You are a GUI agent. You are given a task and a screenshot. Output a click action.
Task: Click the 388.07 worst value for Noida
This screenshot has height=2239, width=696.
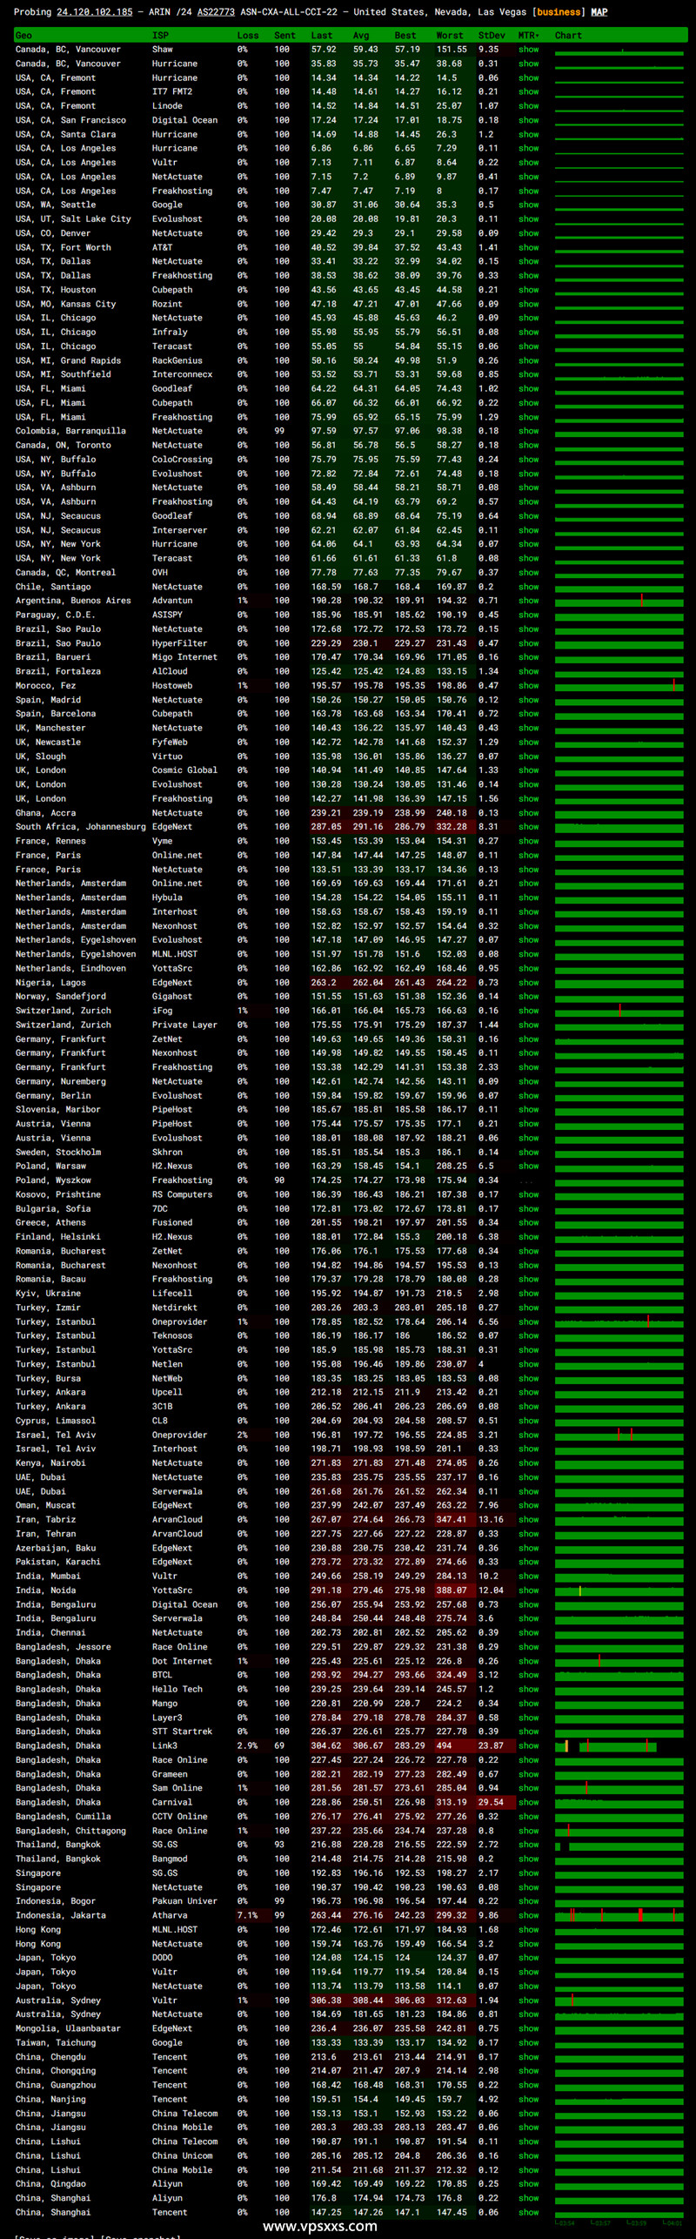[x=452, y=1590]
